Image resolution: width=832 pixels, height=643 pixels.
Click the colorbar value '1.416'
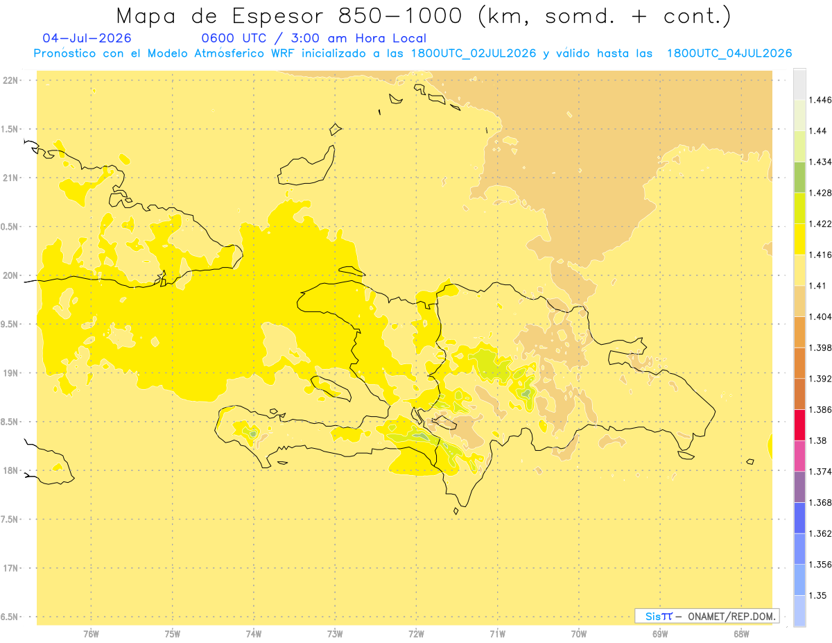click(x=820, y=255)
